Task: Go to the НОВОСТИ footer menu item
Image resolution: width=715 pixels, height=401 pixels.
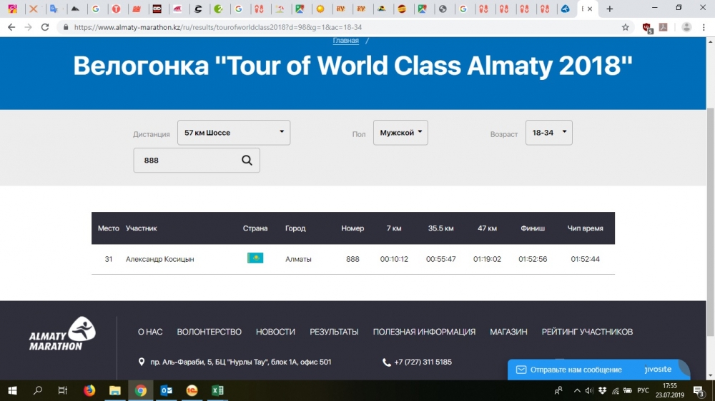Action: tap(275, 332)
